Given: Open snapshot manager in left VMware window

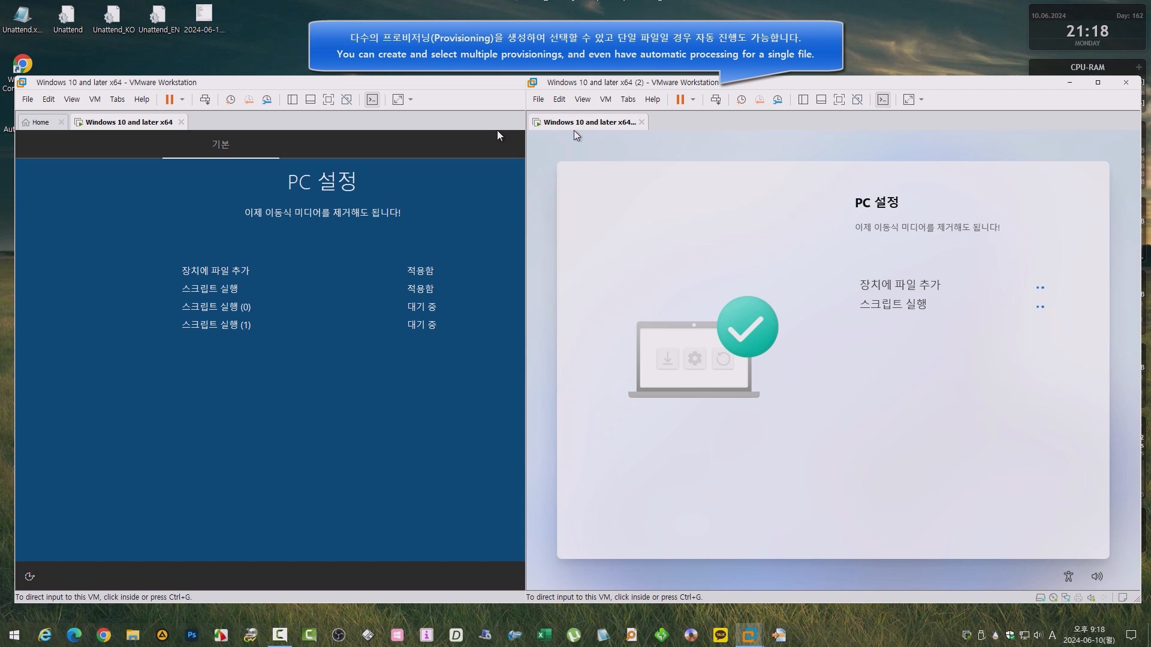Looking at the screenshot, I should 267,99.
